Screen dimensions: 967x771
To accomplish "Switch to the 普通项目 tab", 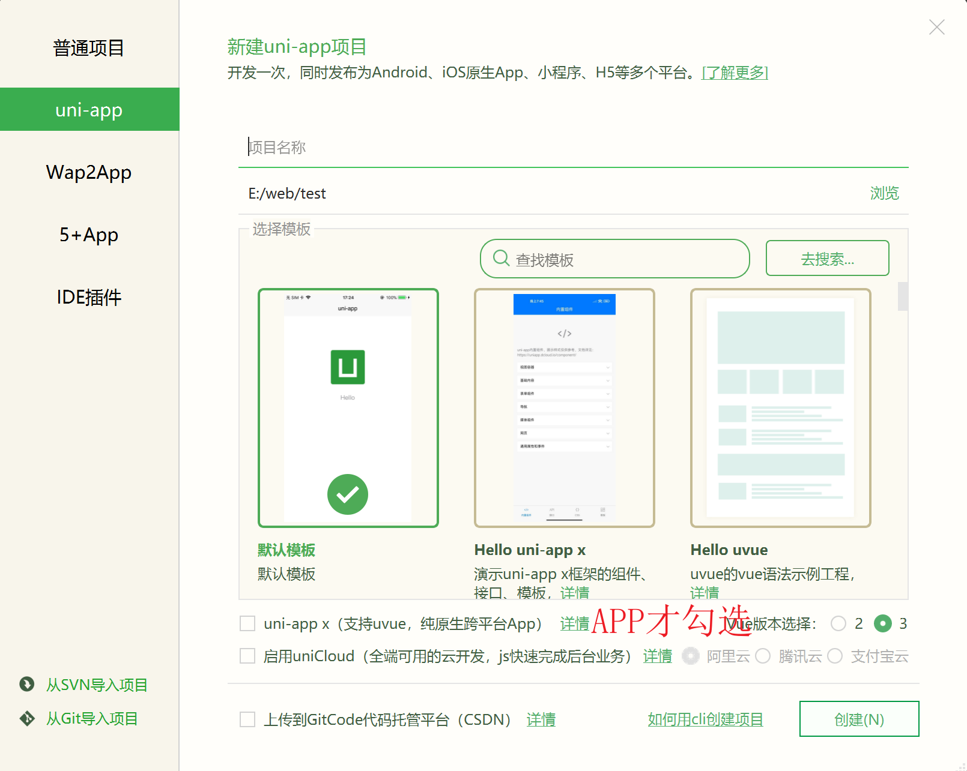I will [x=89, y=47].
